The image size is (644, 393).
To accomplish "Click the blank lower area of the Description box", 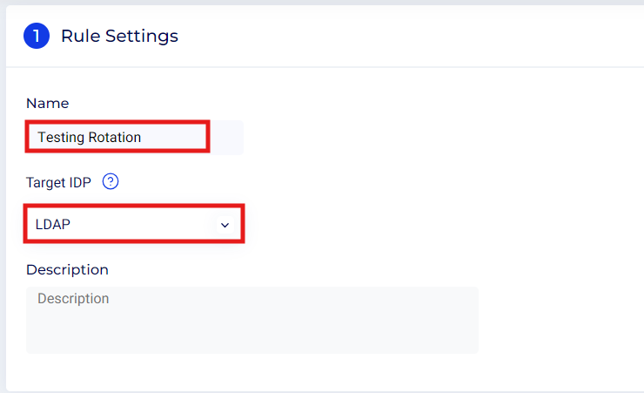I will tap(252, 338).
